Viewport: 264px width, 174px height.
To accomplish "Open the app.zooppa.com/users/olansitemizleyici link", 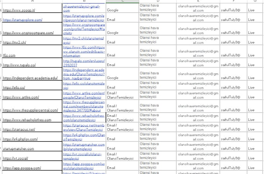I will click(84, 166).
